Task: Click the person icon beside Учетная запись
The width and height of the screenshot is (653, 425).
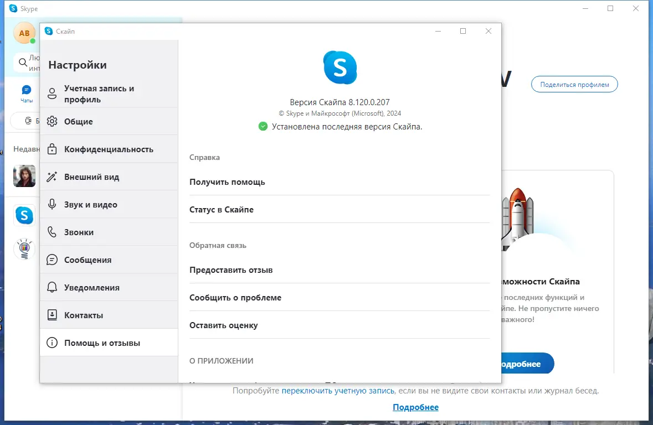Action: [x=52, y=94]
